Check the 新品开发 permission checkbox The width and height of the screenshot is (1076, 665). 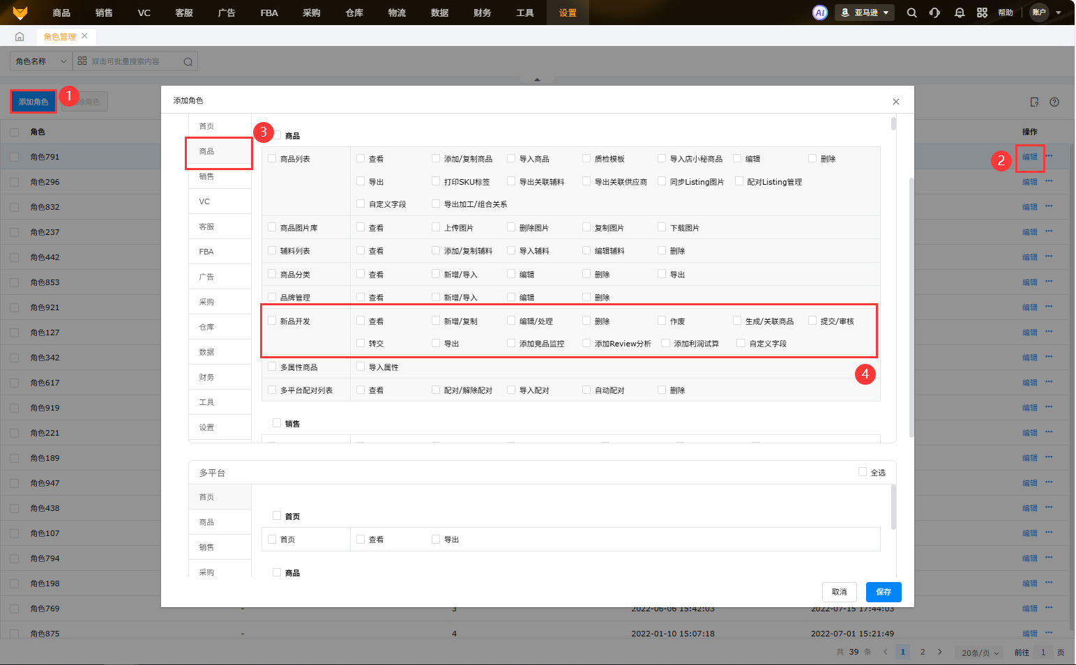pyautogui.click(x=272, y=321)
